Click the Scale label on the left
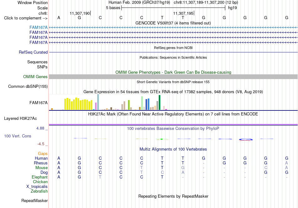 pos(42,8)
